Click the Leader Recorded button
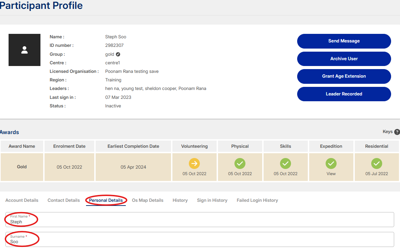 point(344,94)
